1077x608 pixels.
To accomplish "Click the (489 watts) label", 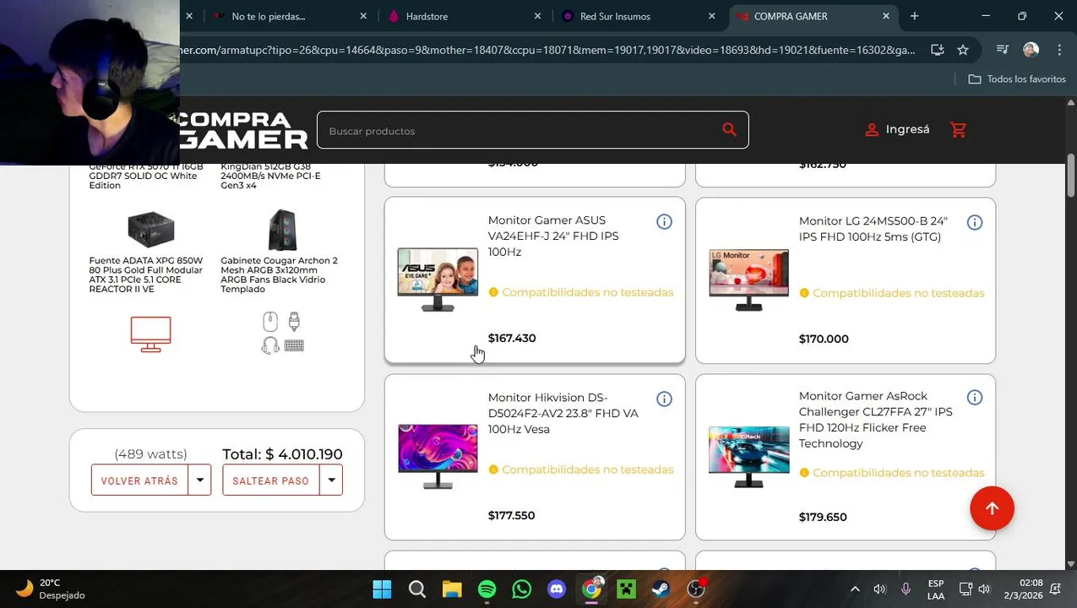I will pos(150,454).
